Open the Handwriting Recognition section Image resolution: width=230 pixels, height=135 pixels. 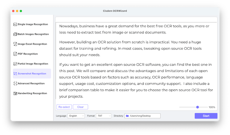(x=33, y=93)
